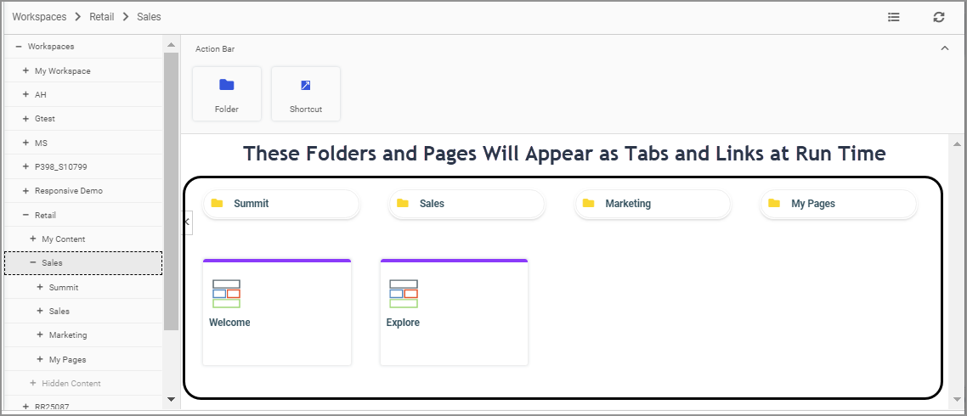Collapse the Action Bar panel
This screenshot has width=967, height=416.
click(x=945, y=48)
